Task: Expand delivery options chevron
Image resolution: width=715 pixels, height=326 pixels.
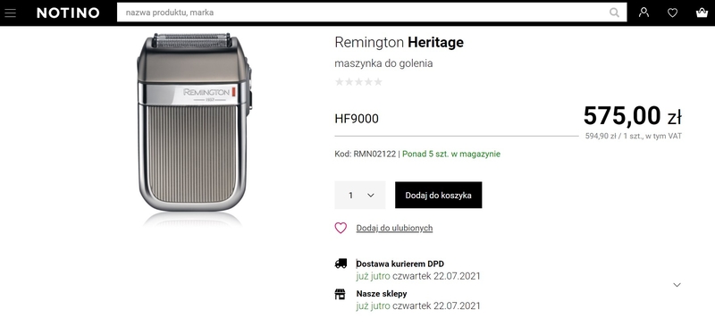Action: (677, 285)
